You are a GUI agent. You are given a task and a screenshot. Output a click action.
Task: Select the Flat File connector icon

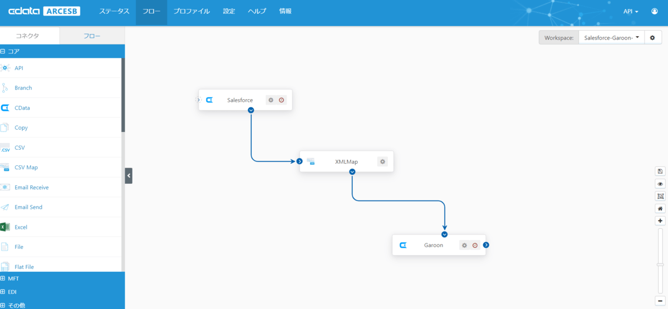click(x=5, y=267)
